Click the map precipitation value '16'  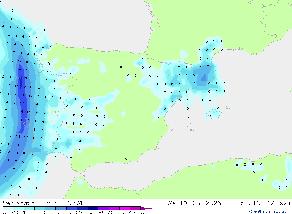pyautogui.click(x=19, y=69)
